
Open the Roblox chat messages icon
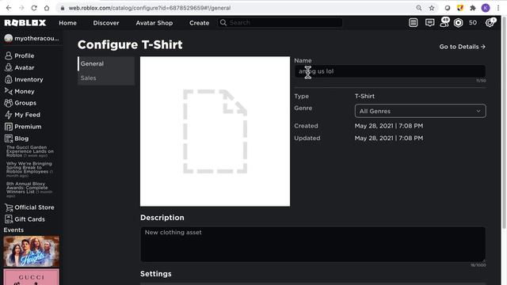429,23
